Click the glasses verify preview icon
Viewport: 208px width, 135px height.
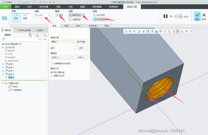pyautogui.click(x=186, y=17)
